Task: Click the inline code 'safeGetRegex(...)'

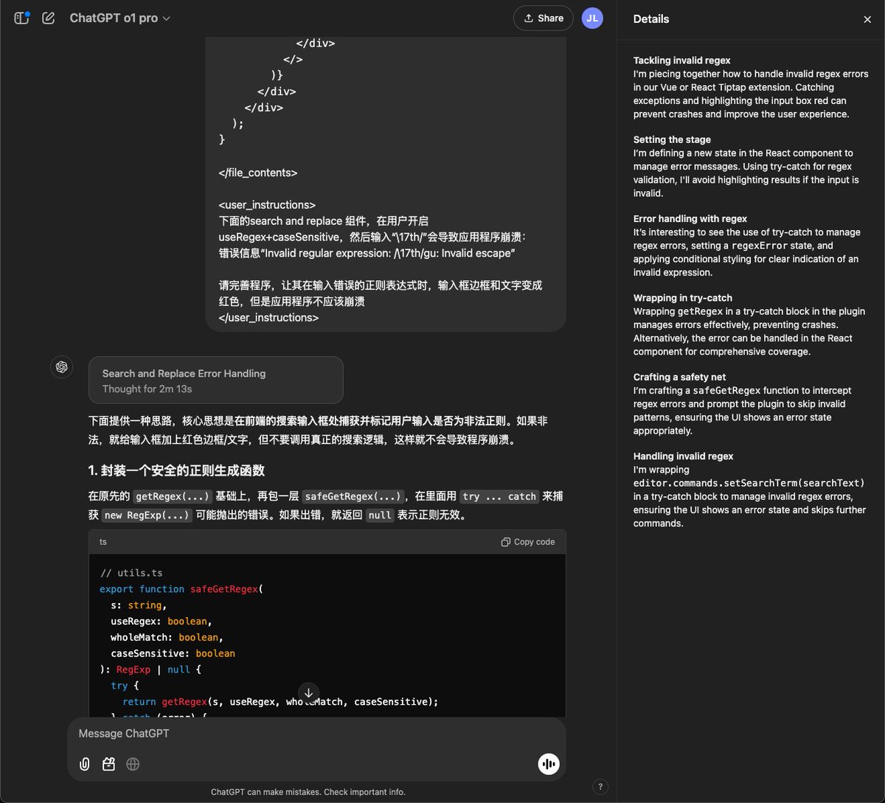Action: tap(353, 496)
